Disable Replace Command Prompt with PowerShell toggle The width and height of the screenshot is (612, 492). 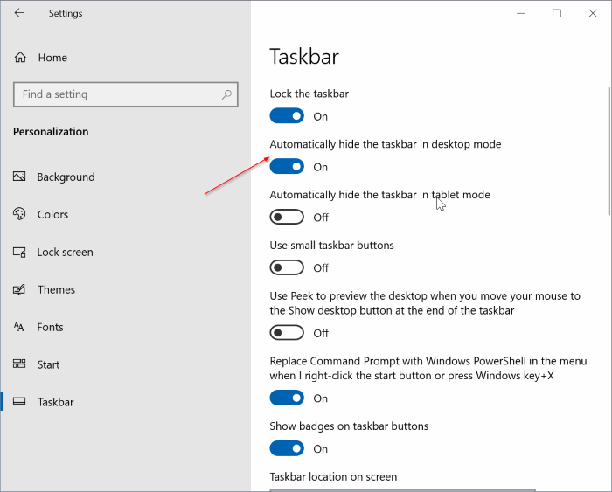(287, 398)
